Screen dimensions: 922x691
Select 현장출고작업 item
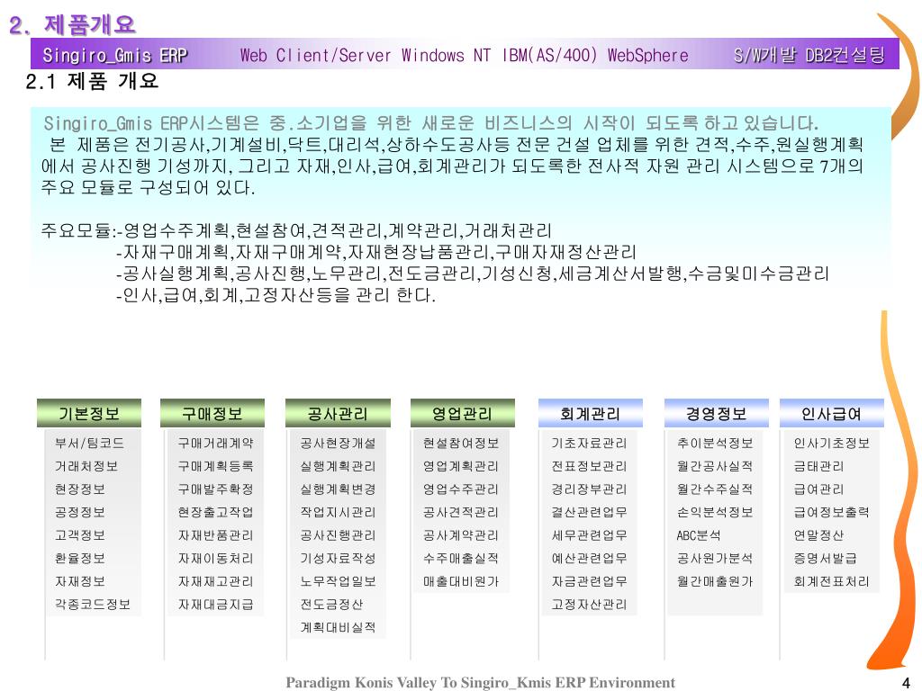click(x=216, y=512)
